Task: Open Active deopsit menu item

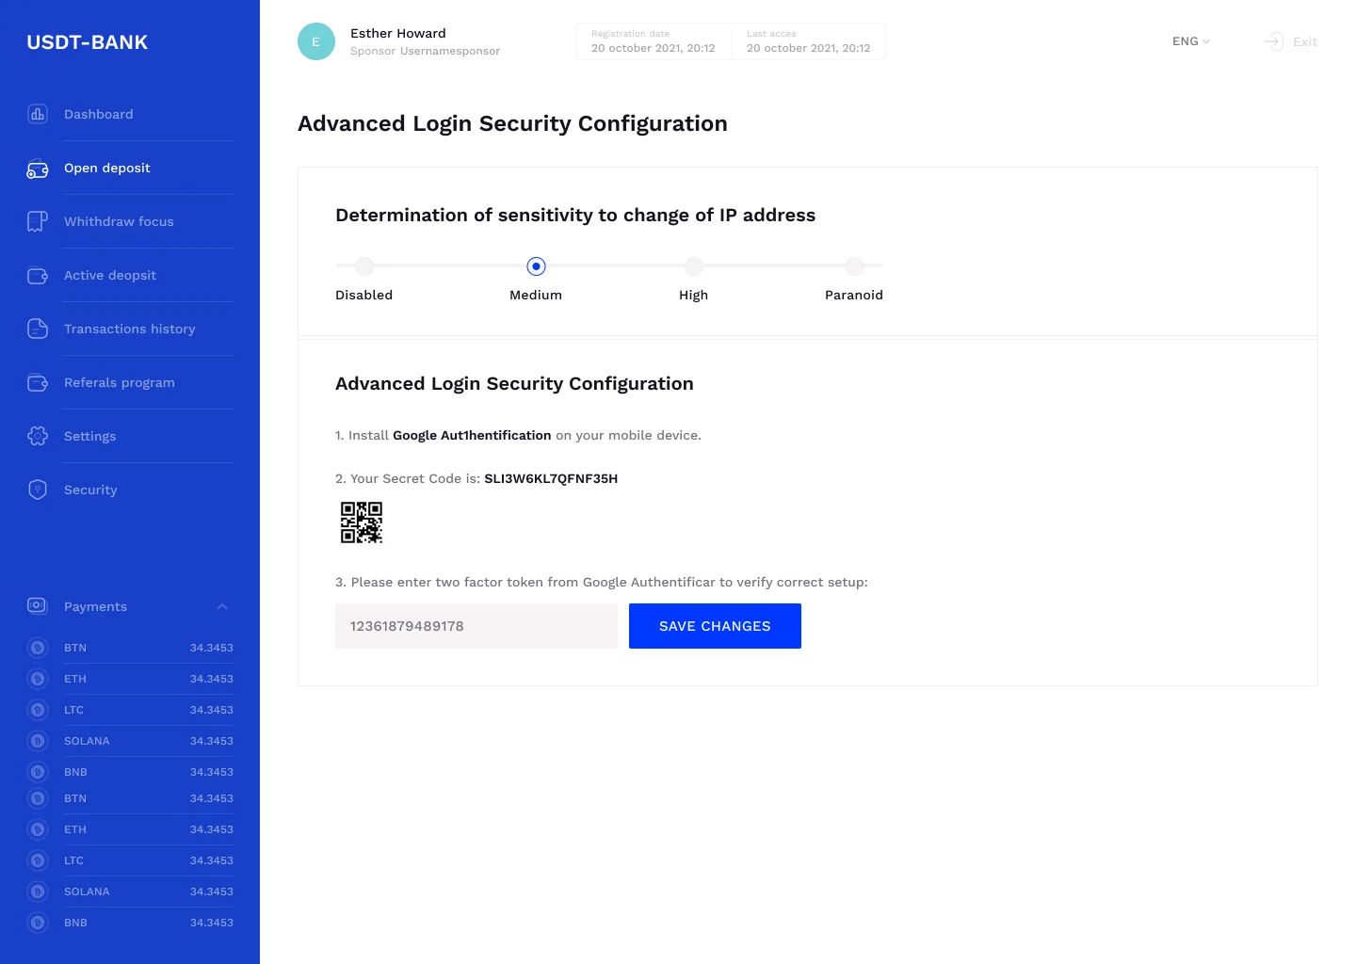Action: pyautogui.click(x=110, y=275)
